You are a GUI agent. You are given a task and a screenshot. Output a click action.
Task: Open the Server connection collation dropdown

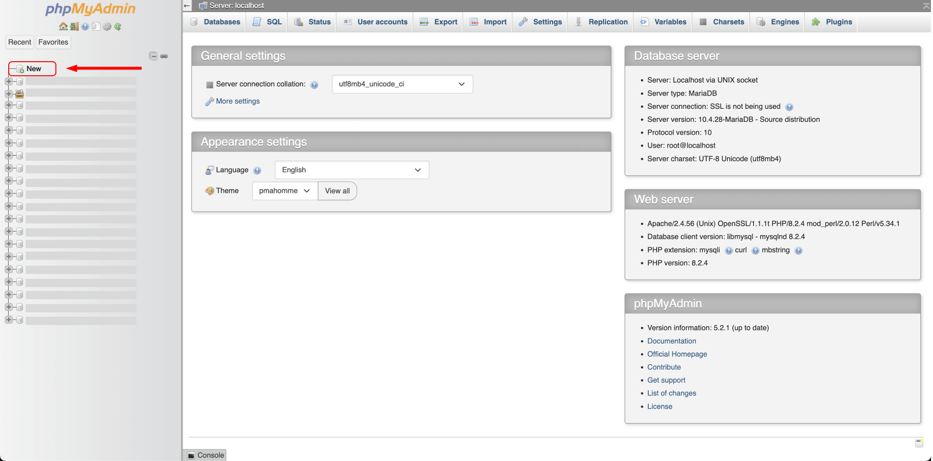point(402,84)
